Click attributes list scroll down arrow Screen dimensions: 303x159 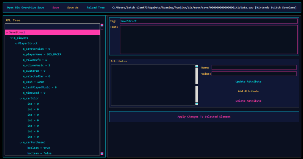197,104
